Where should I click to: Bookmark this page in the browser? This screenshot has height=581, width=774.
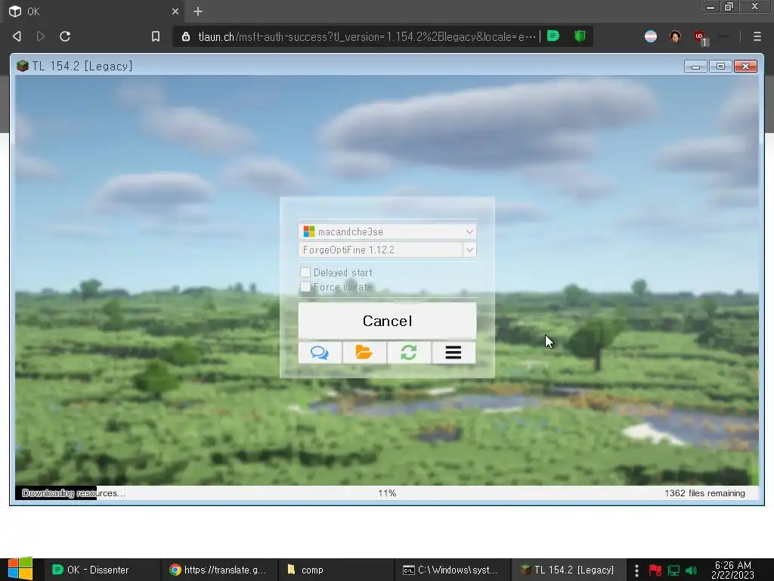(156, 36)
